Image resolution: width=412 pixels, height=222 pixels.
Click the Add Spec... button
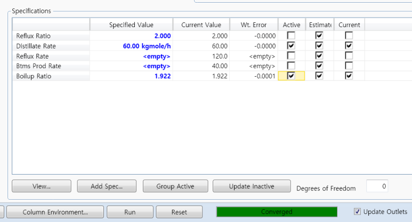coord(107,186)
